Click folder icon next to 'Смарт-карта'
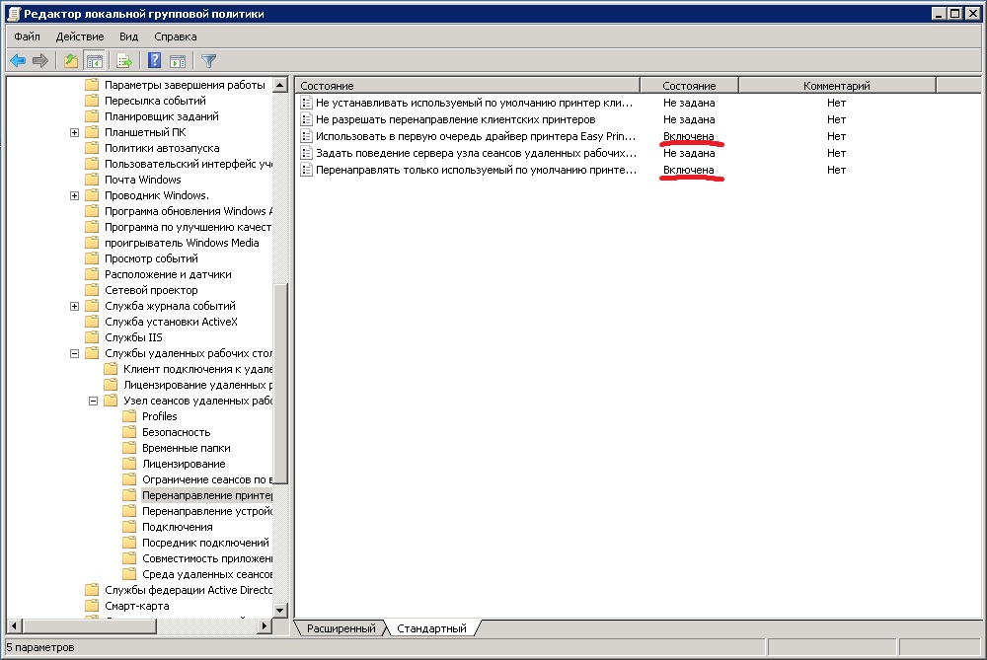The height and width of the screenshot is (660, 987). [x=92, y=606]
